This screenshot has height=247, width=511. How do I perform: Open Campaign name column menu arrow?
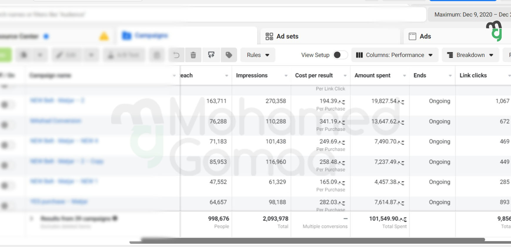(x=174, y=76)
